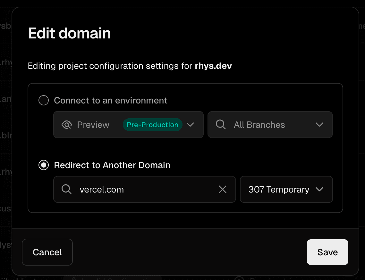Click the Production environment icon at bottom right
This screenshot has height=280, width=365.
point(239,278)
